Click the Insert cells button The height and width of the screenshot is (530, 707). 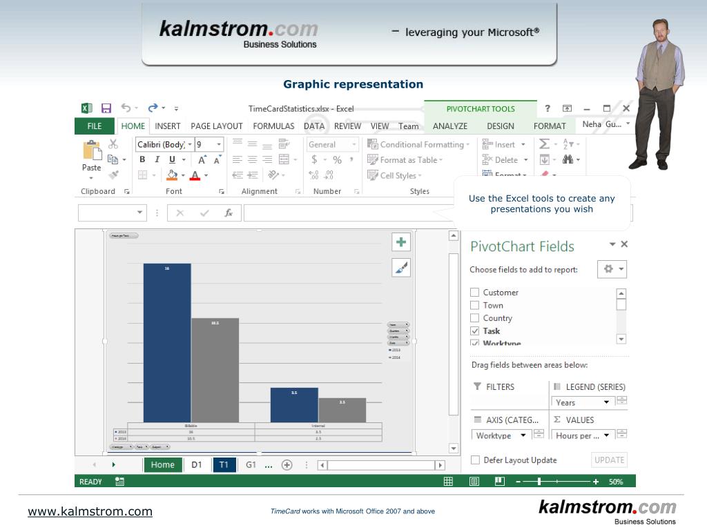(x=503, y=145)
